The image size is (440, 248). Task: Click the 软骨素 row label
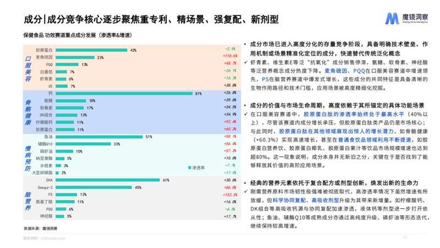pos(46,108)
